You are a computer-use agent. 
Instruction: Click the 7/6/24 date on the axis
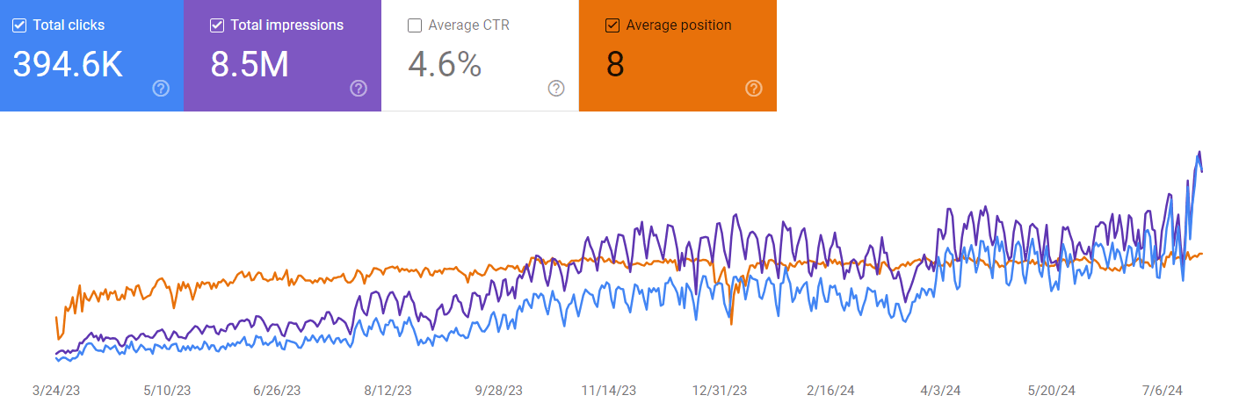coord(1163,390)
